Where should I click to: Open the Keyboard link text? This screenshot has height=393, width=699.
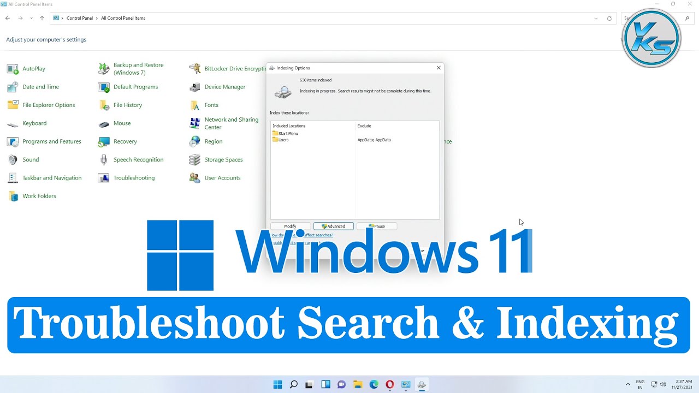[x=34, y=123]
